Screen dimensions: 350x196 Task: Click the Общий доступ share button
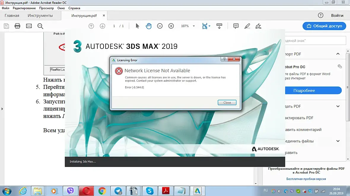pyautogui.click(x=324, y=26)
